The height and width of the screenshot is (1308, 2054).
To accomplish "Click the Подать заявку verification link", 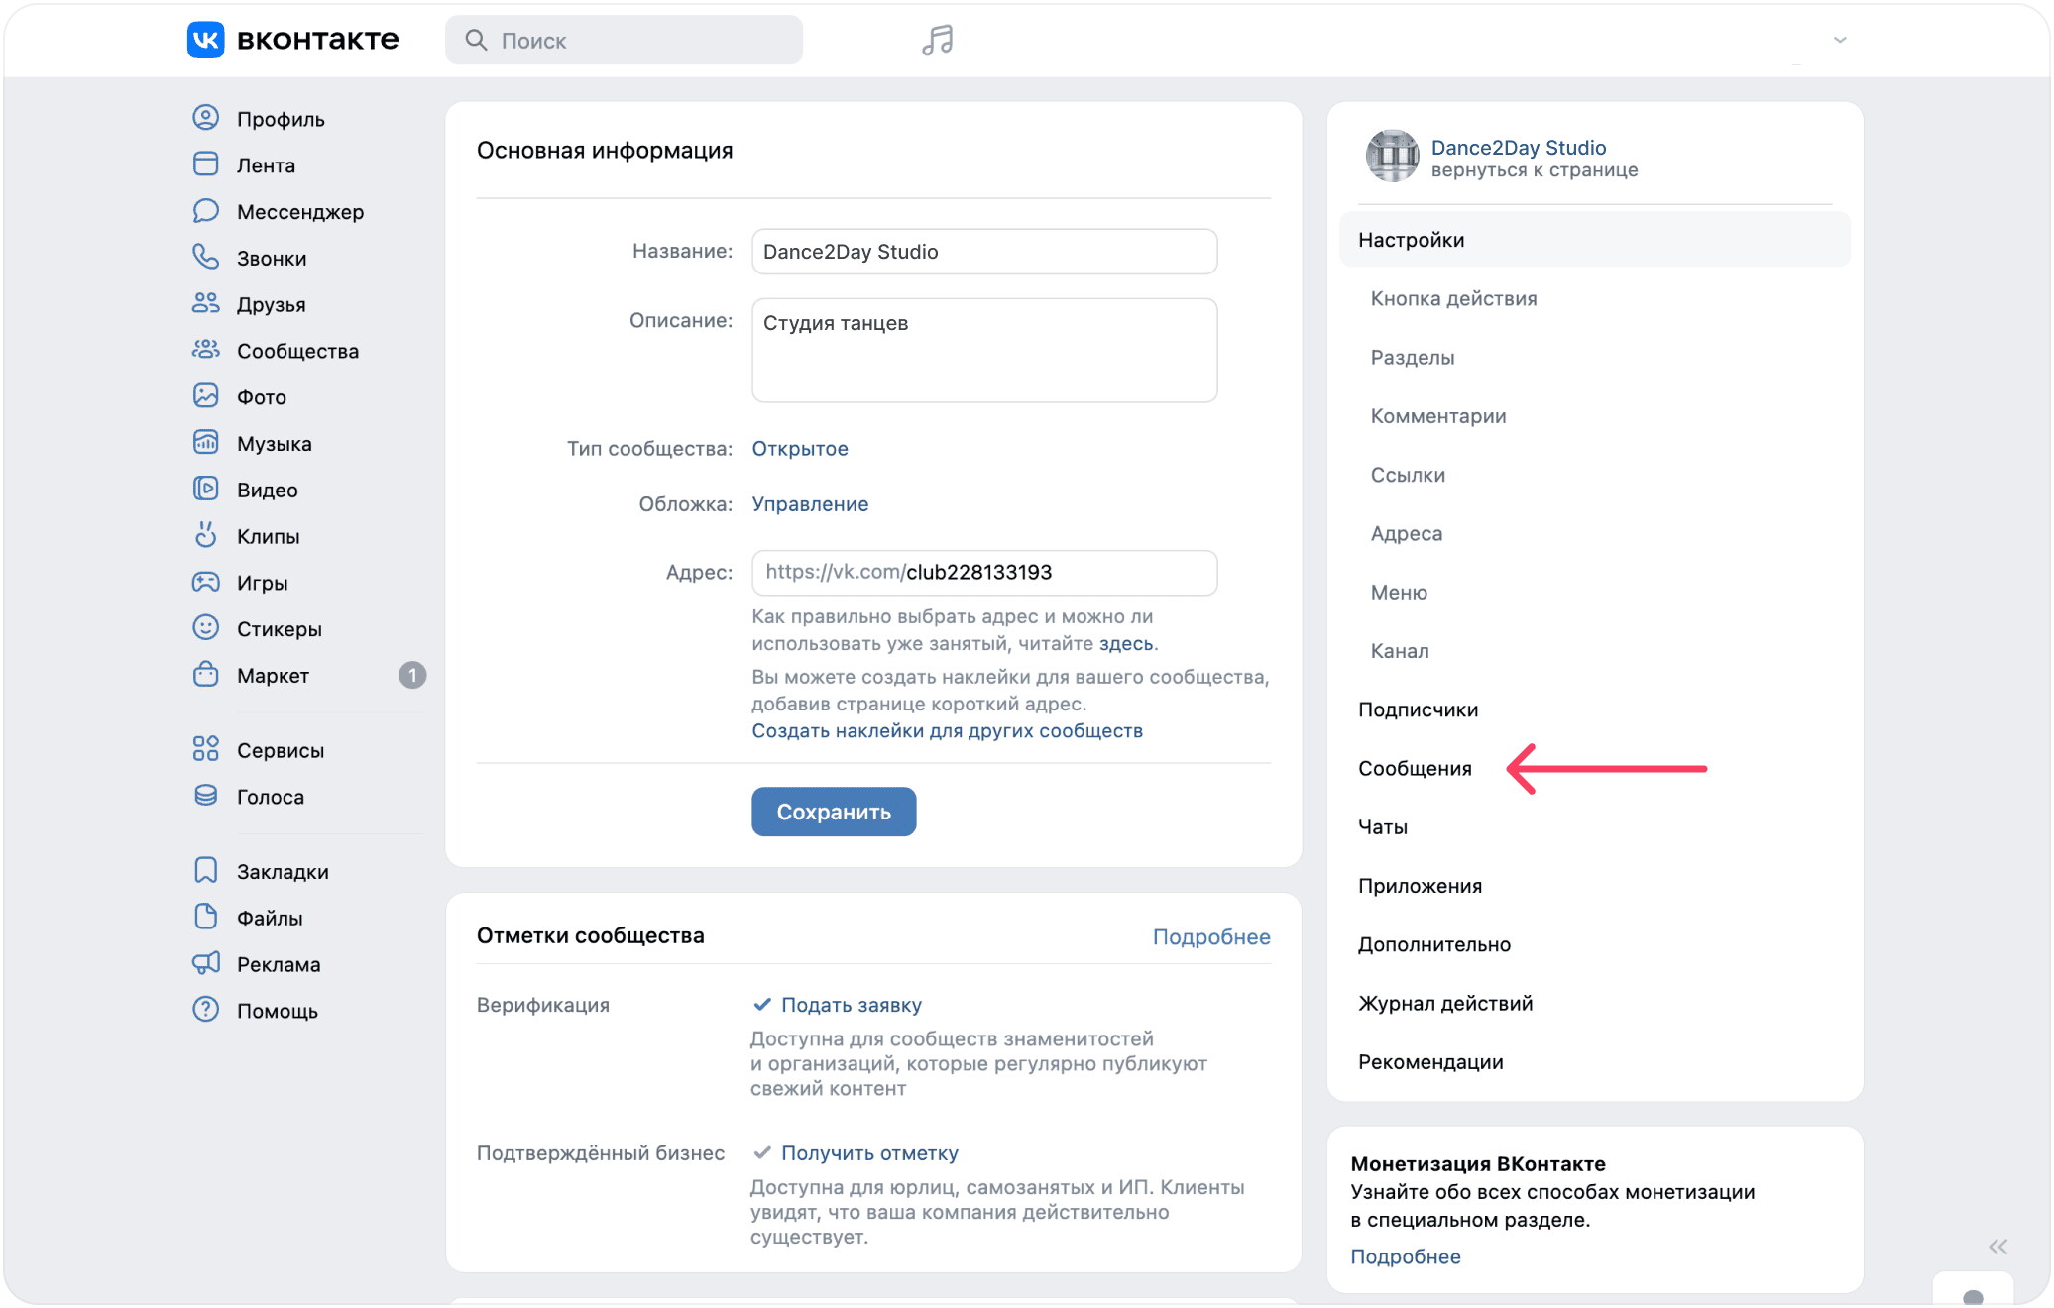I will (852, 1005).
